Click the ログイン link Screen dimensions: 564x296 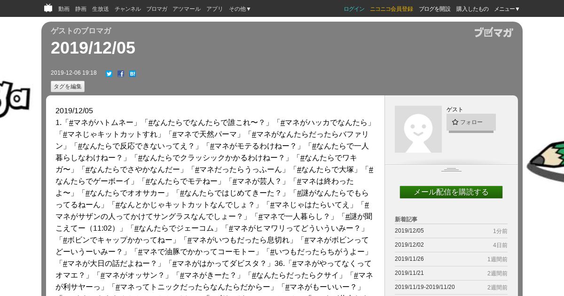tap(354, 9)
